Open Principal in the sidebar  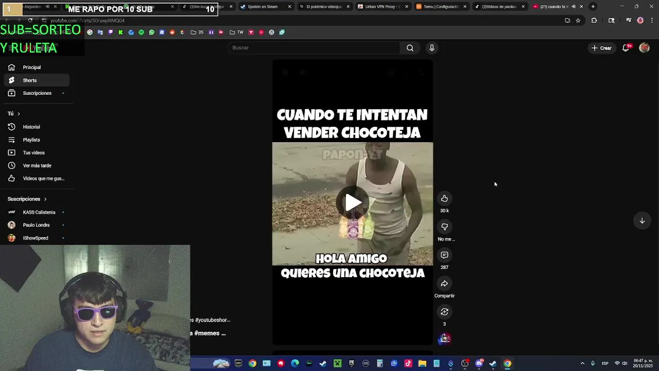[36, 68]
